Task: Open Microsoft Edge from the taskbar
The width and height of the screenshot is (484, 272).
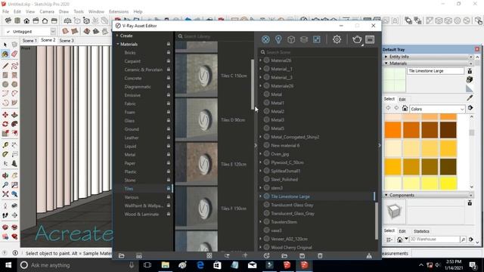Action: pos(200,265)
